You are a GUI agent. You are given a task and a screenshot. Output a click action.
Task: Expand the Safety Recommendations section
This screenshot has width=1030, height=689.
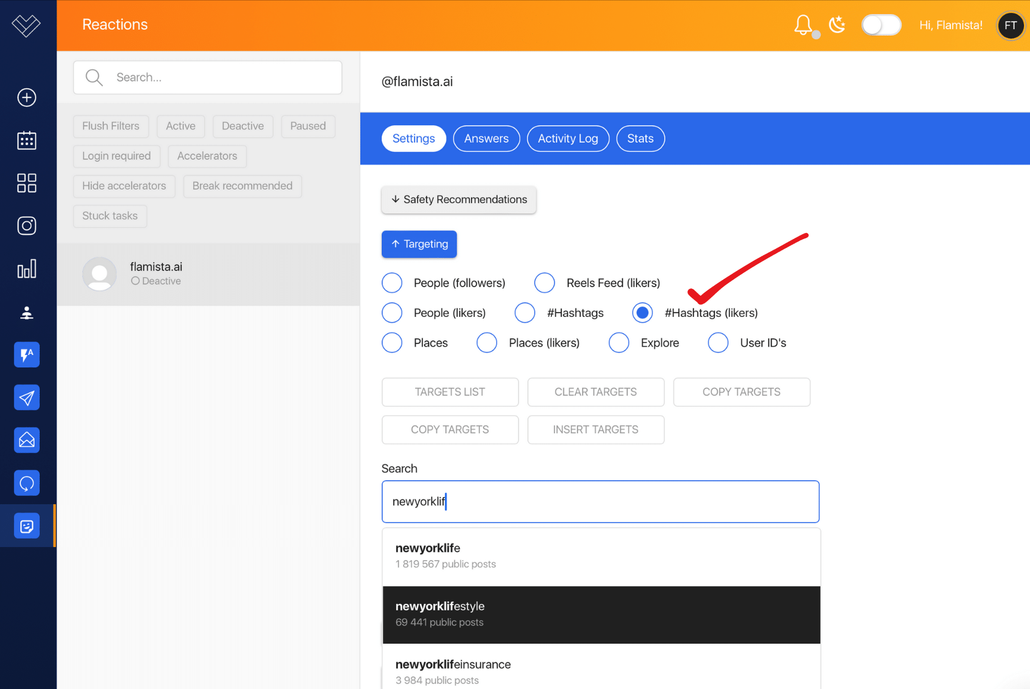click(x=459, y=200)
